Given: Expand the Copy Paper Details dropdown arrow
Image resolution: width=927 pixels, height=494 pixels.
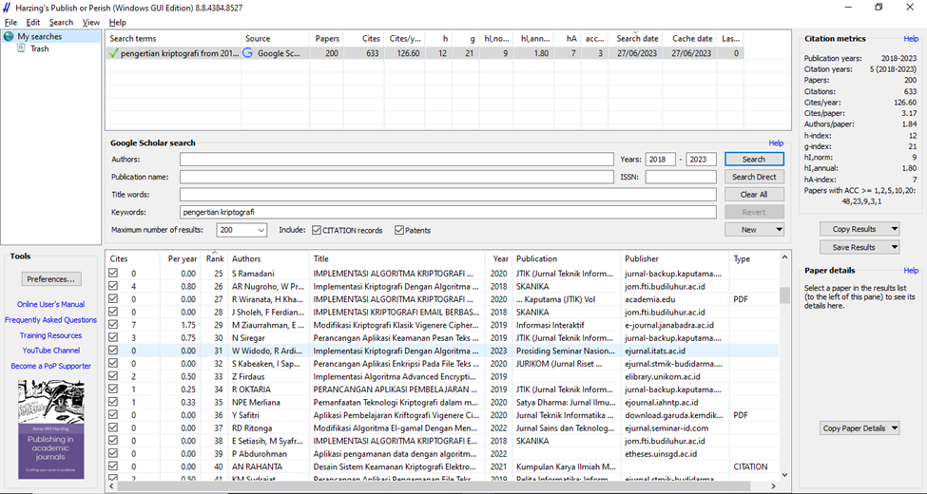Looking at the screenshot, I should (x=895, y=428).
